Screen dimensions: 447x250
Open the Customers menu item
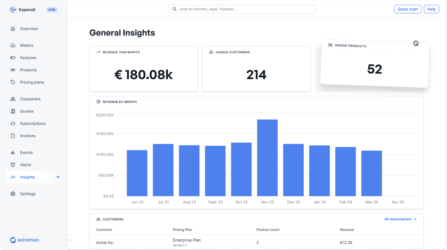point(30,99)
